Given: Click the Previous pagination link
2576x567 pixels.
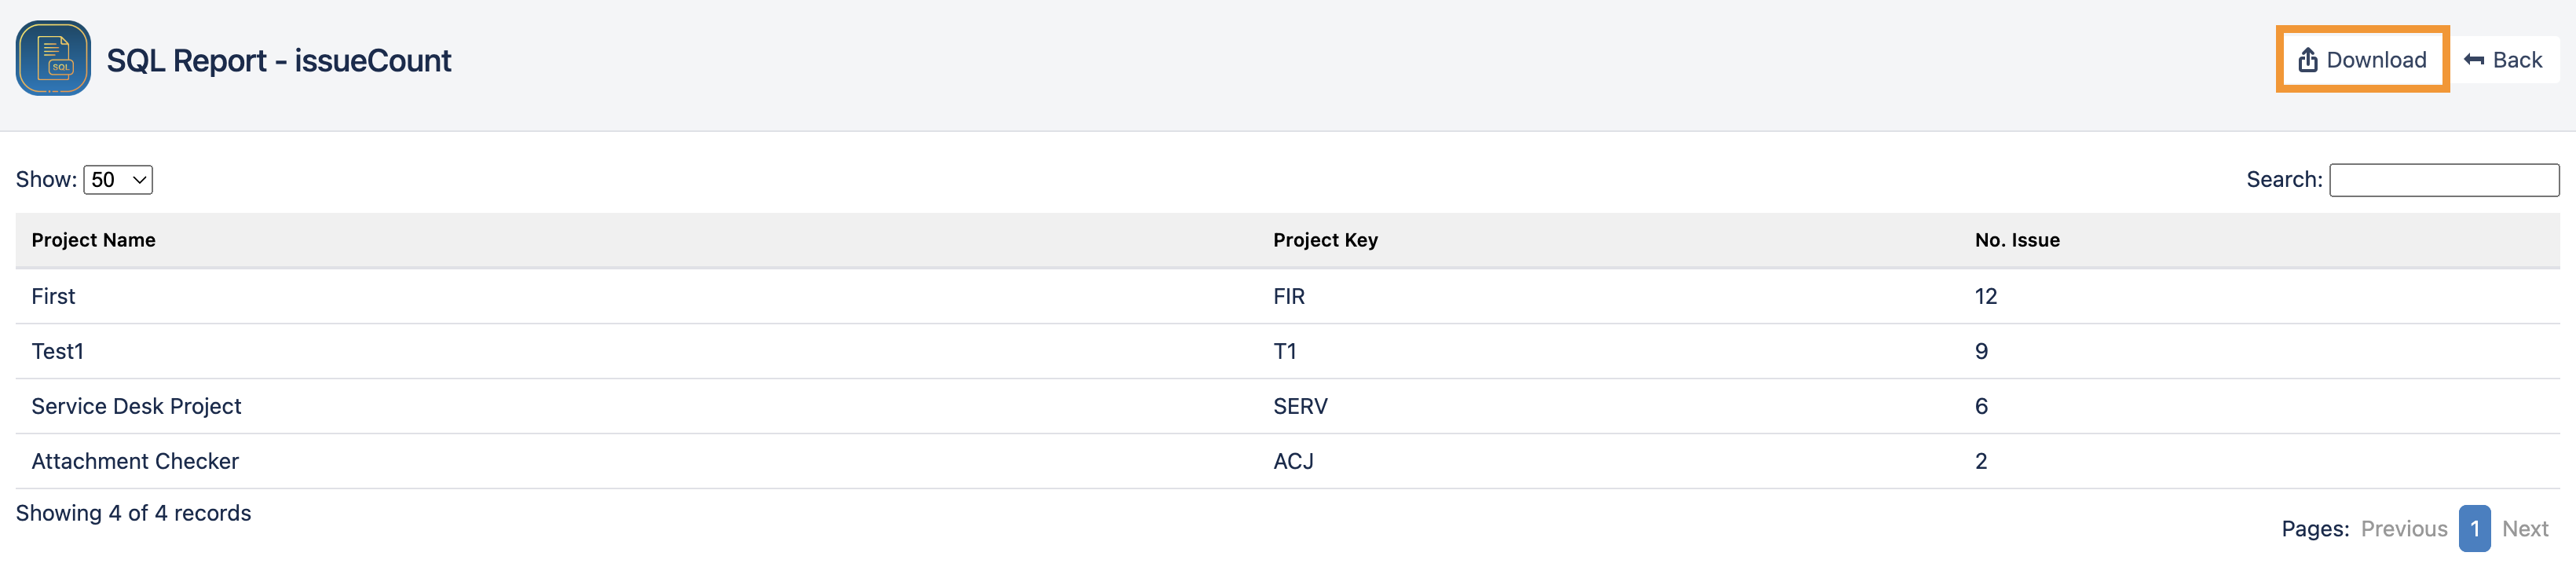Looking at the screenshot, I should [2404, 528].
